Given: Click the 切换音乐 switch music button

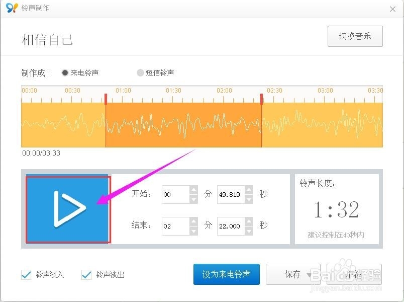Looking at the screenshot, I should [x=355, y=36].
